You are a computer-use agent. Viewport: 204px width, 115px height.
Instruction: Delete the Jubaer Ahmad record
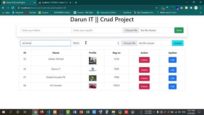(144, 60)
